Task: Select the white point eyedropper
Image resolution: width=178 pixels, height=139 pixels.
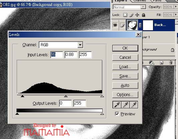Action: pyautogui.click(x=134, y=105)
